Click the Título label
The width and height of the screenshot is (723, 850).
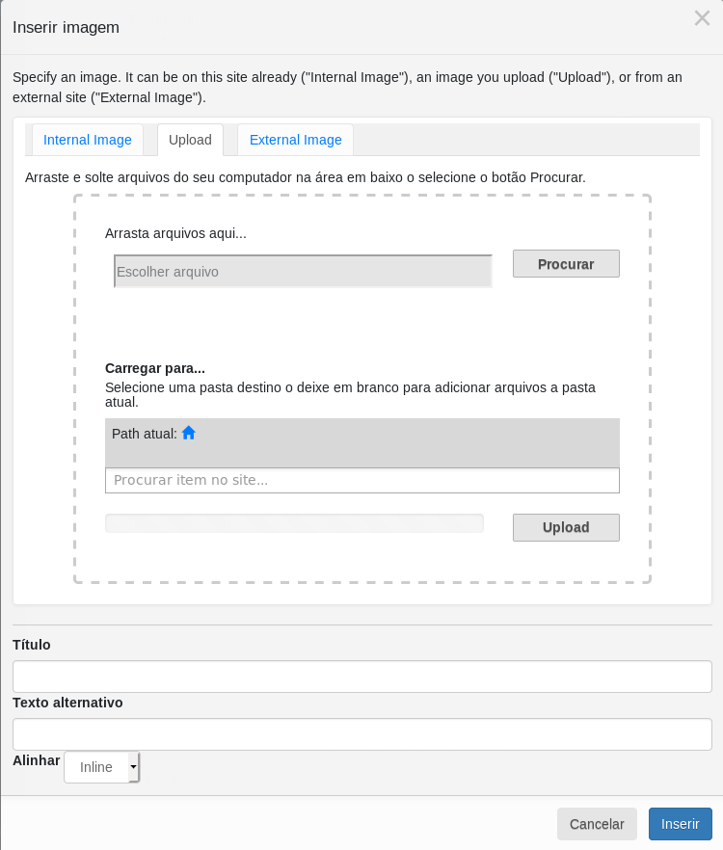(x=32, y=645)
